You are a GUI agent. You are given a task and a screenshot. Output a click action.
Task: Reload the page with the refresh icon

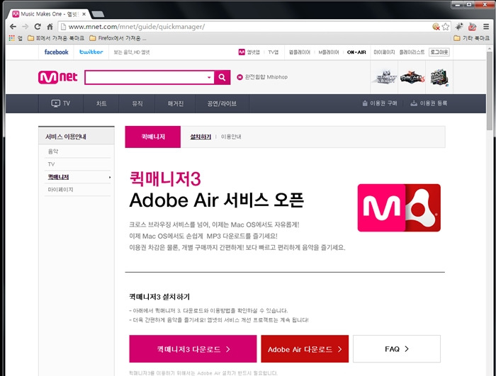coord(38,27)
